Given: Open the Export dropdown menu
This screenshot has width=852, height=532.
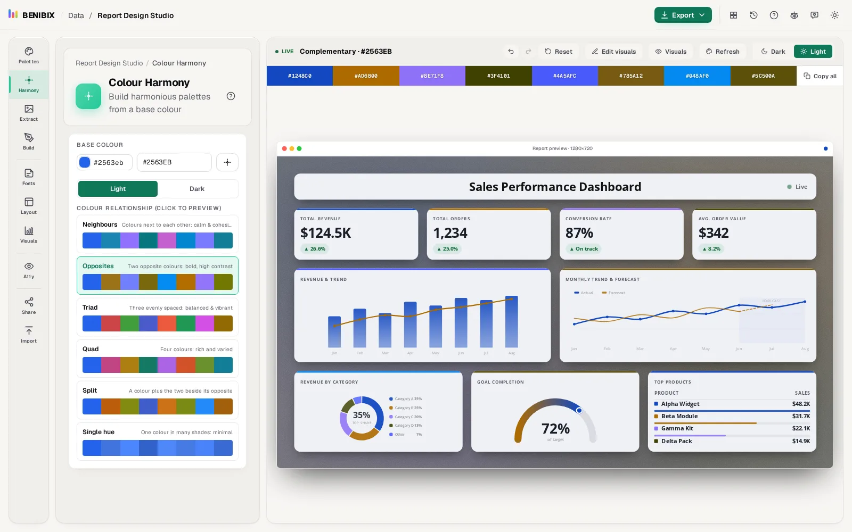Looking at the screenshot, I should (x=683, y=15).
